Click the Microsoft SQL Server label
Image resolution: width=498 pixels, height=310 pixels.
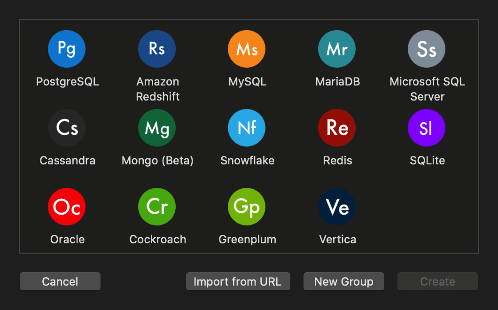click(427, 89)
